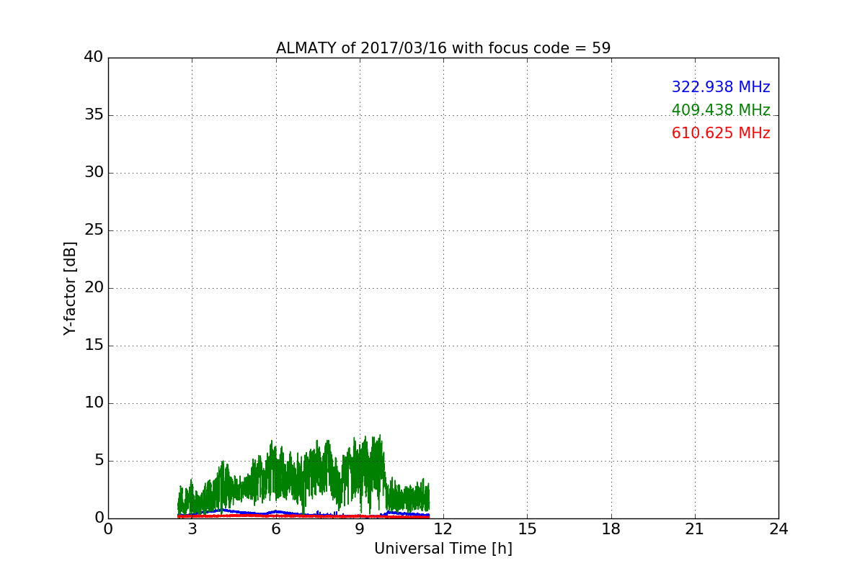The image size is (865, 576).
Task: Select the 610.625 MHz legend label
Action: tap(721, 133)
